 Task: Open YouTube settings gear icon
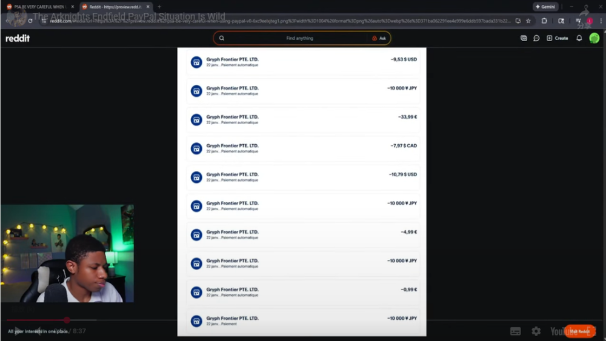click(x=536, y=331)
